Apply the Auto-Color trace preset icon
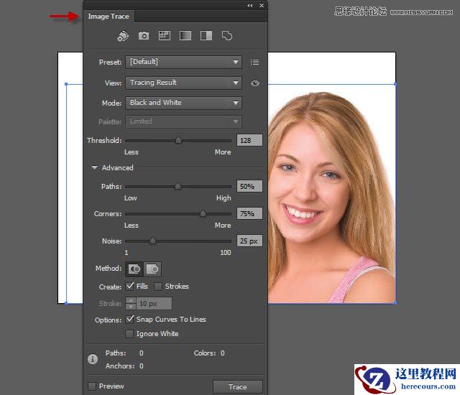 (123, 35)
